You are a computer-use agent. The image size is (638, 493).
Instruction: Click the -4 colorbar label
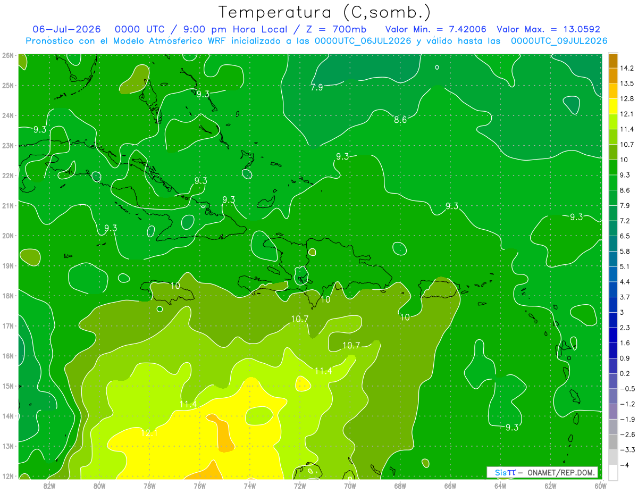pos(624,465)
